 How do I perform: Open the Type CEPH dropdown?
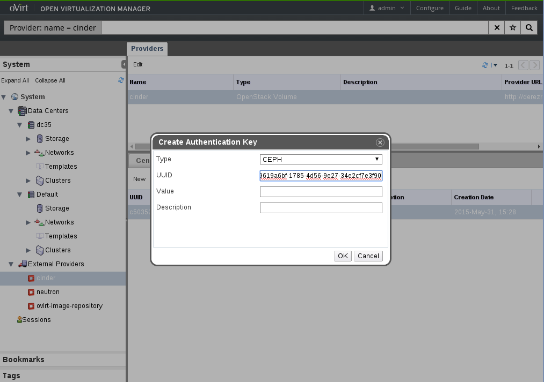[321, 160]
